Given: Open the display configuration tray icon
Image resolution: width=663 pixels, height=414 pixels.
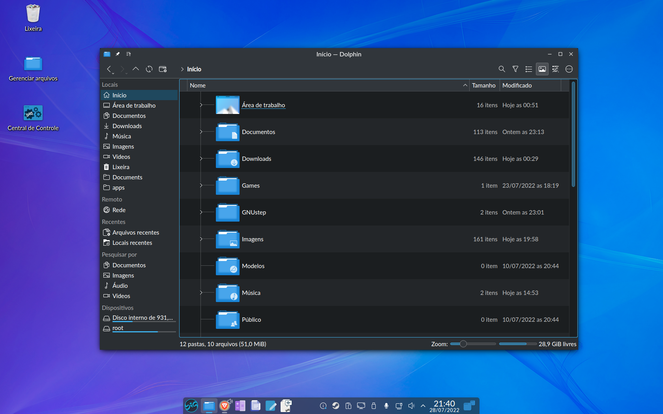Looking at the screenshot, I should (361, 406).
